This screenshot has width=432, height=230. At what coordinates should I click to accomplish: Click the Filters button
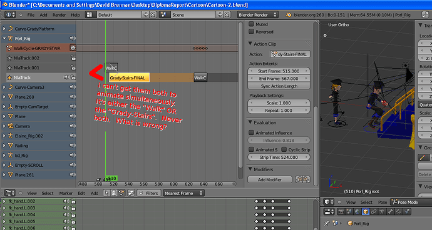point(149,193)
